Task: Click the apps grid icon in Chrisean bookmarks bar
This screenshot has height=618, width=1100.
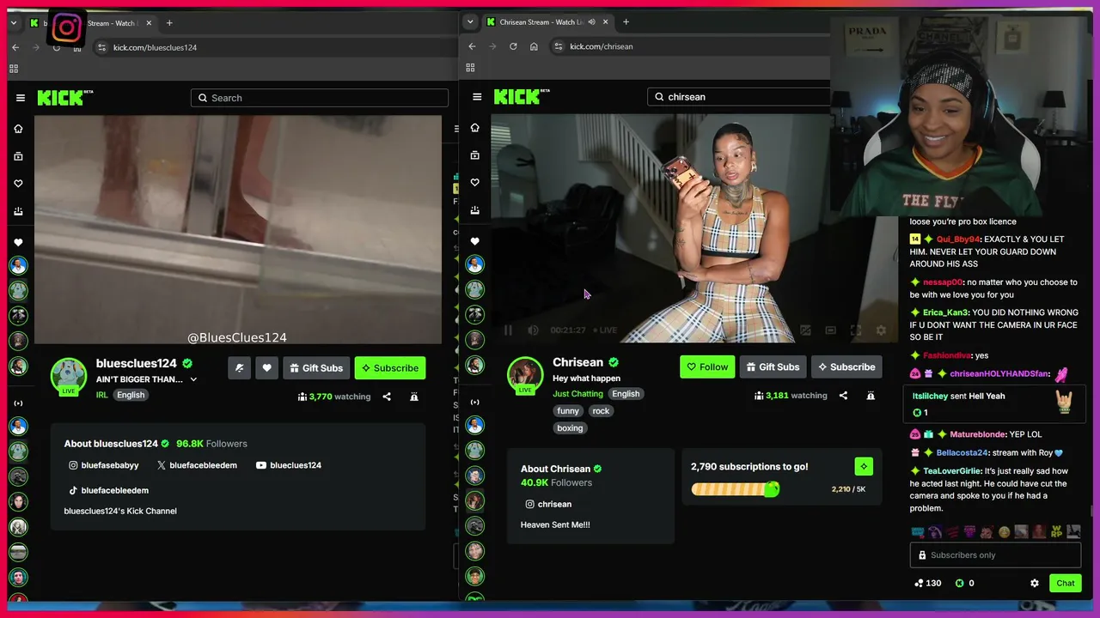Action: coord(470,68)
